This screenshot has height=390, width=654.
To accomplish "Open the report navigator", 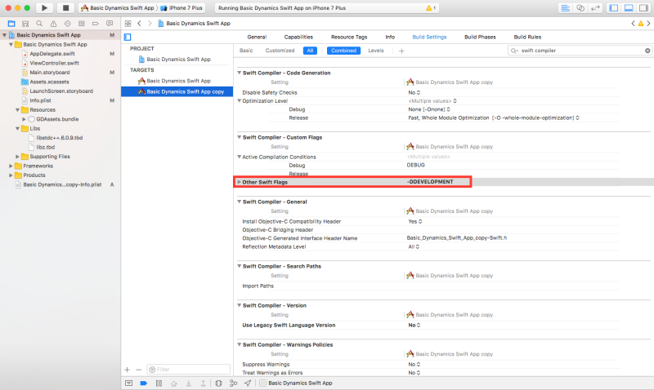I will (x=110, y=24).
